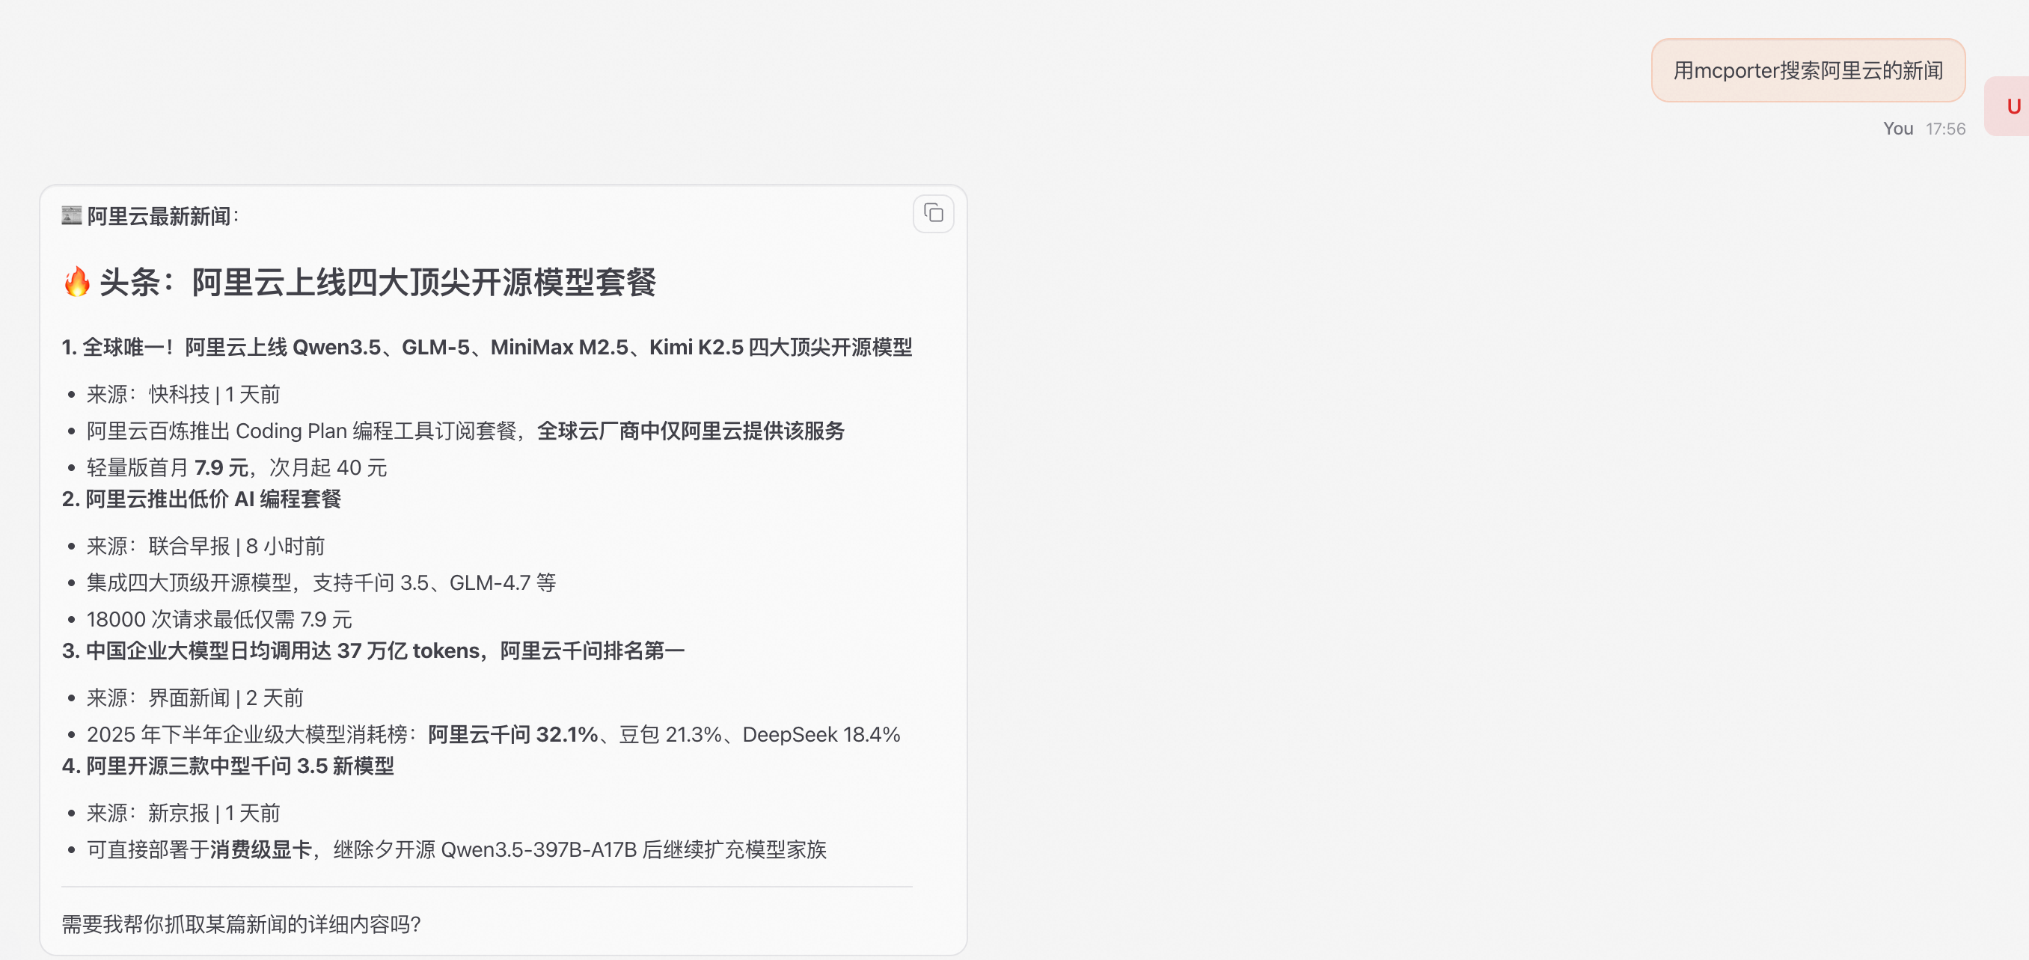Click the 17:56 timestamp
Screen dimensions: 2029x960
(1944, 129)
